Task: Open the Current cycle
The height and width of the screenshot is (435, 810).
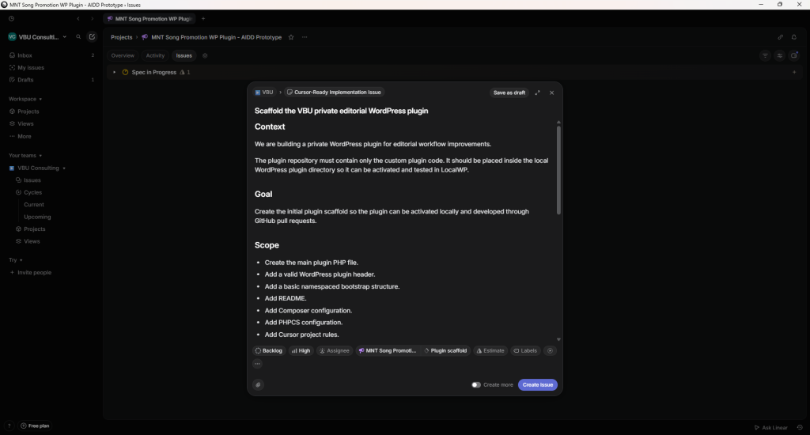Action: click(x=34, y=205)
